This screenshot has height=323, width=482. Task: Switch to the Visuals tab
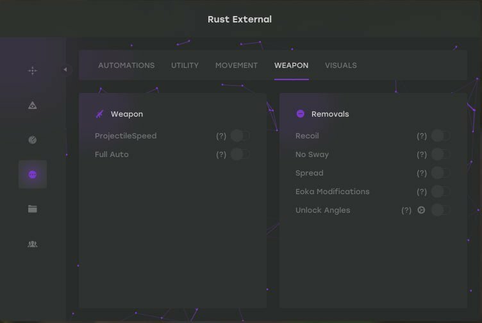coord(341,65)
